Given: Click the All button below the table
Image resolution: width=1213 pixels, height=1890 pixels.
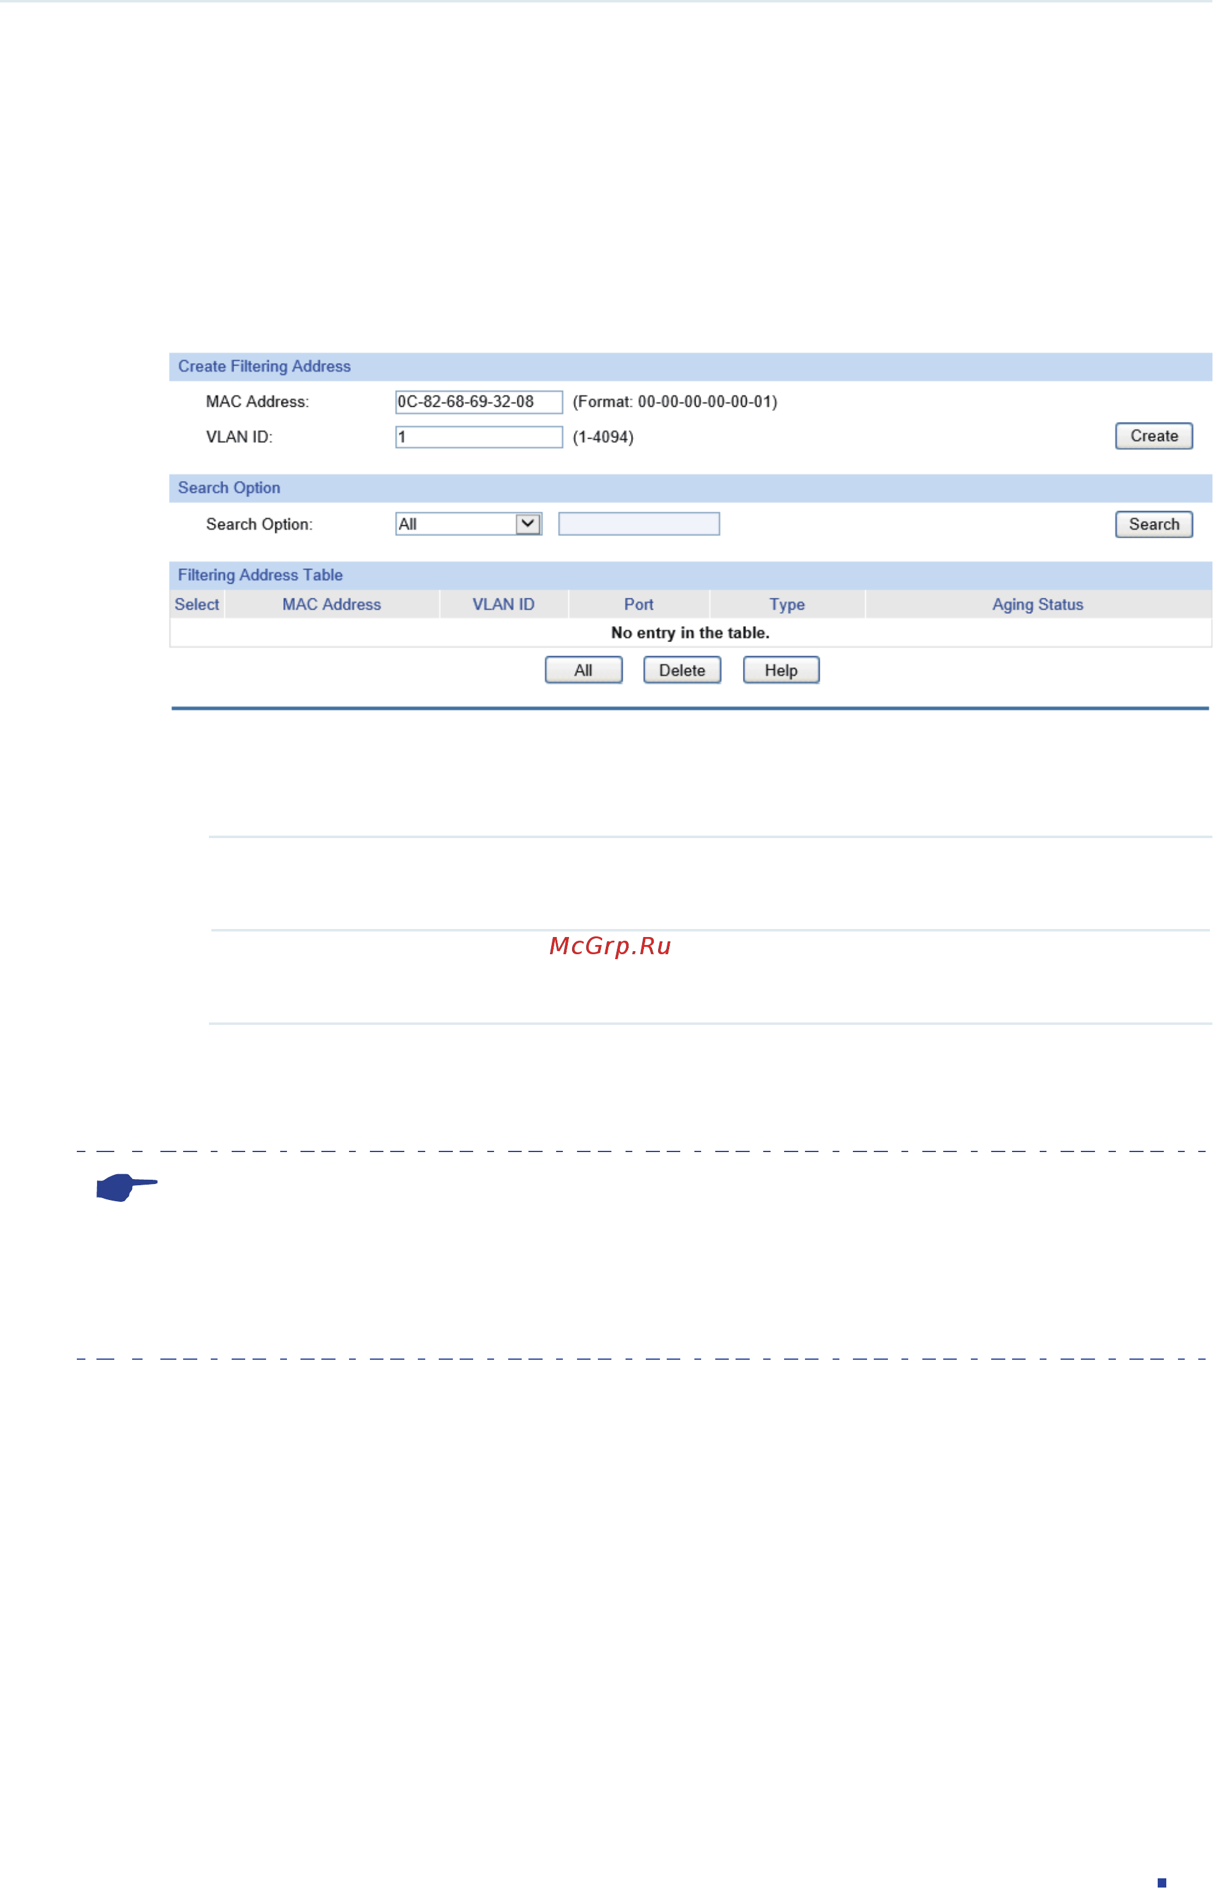Looking at the screenshot, I should tap(584, 670).
